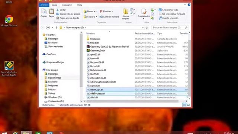The height and width of the screenshot is (134, 238).
Task: Switch to large icons view
Action: coord(189,105)
